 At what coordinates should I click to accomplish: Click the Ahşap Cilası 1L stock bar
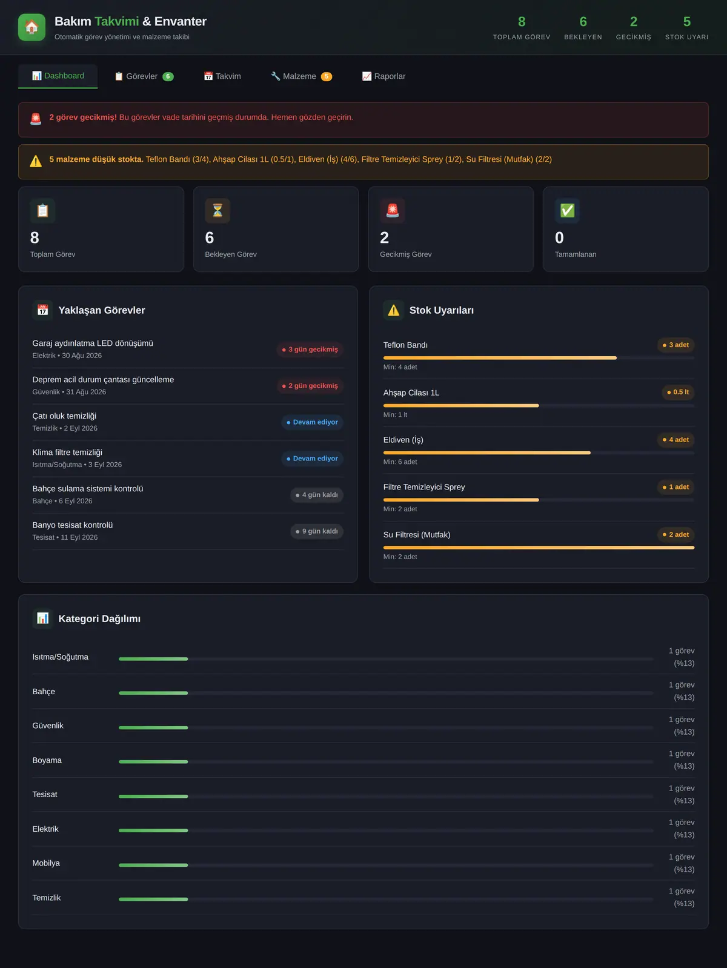click(539, 405)
